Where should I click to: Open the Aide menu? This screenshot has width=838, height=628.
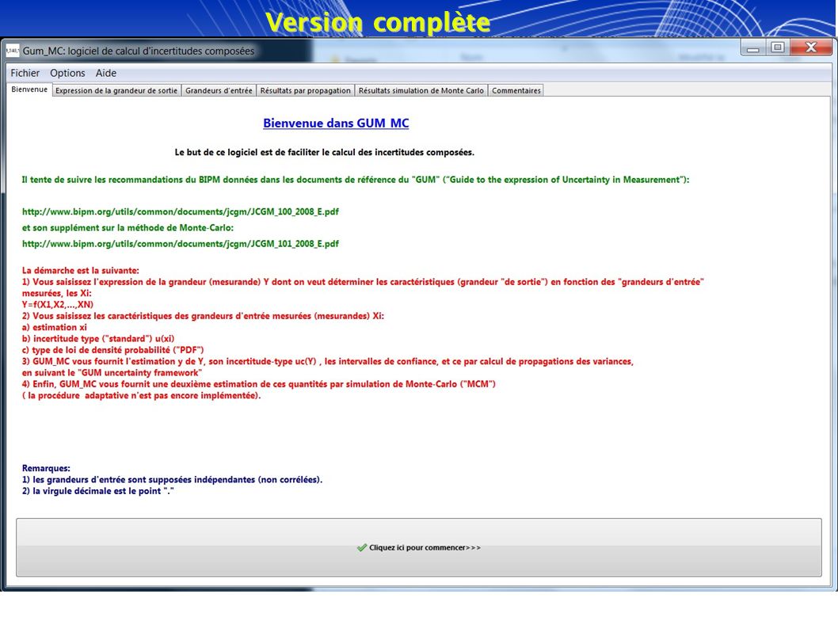(x=106, y=73)
